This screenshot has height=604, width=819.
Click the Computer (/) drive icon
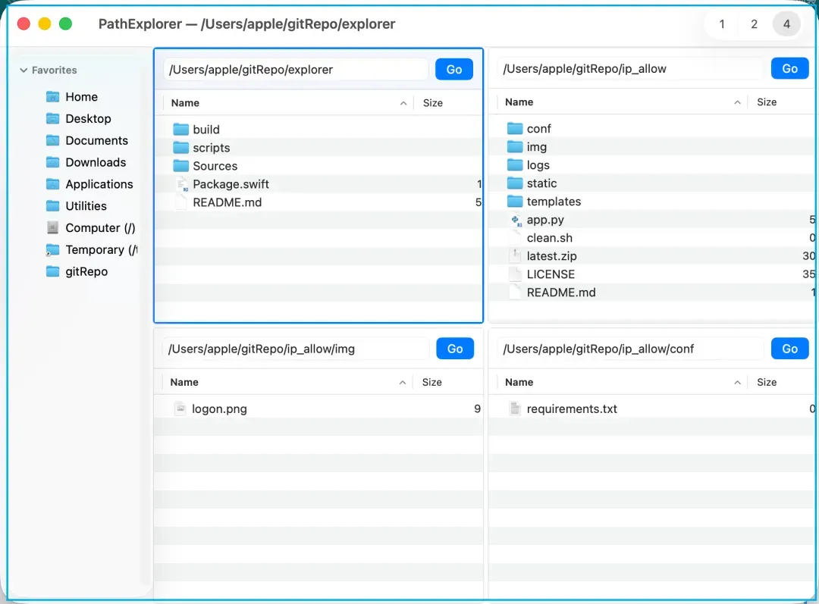(x=53, y=227)
